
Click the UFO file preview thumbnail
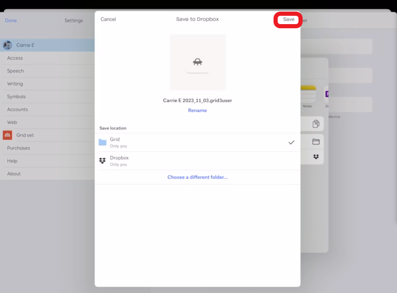click(197, 62)
